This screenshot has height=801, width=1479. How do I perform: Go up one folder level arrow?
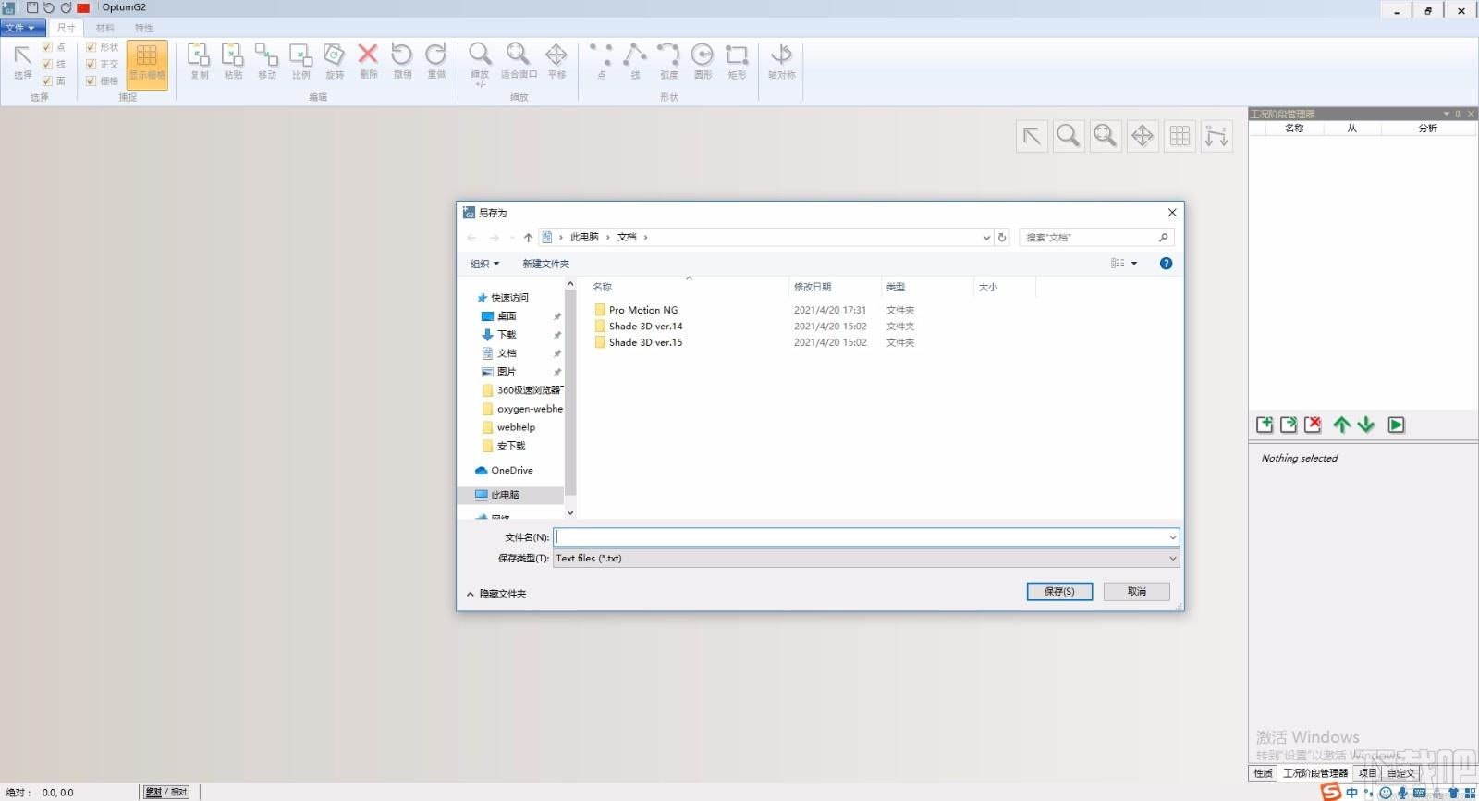click(x=528, y=238)
